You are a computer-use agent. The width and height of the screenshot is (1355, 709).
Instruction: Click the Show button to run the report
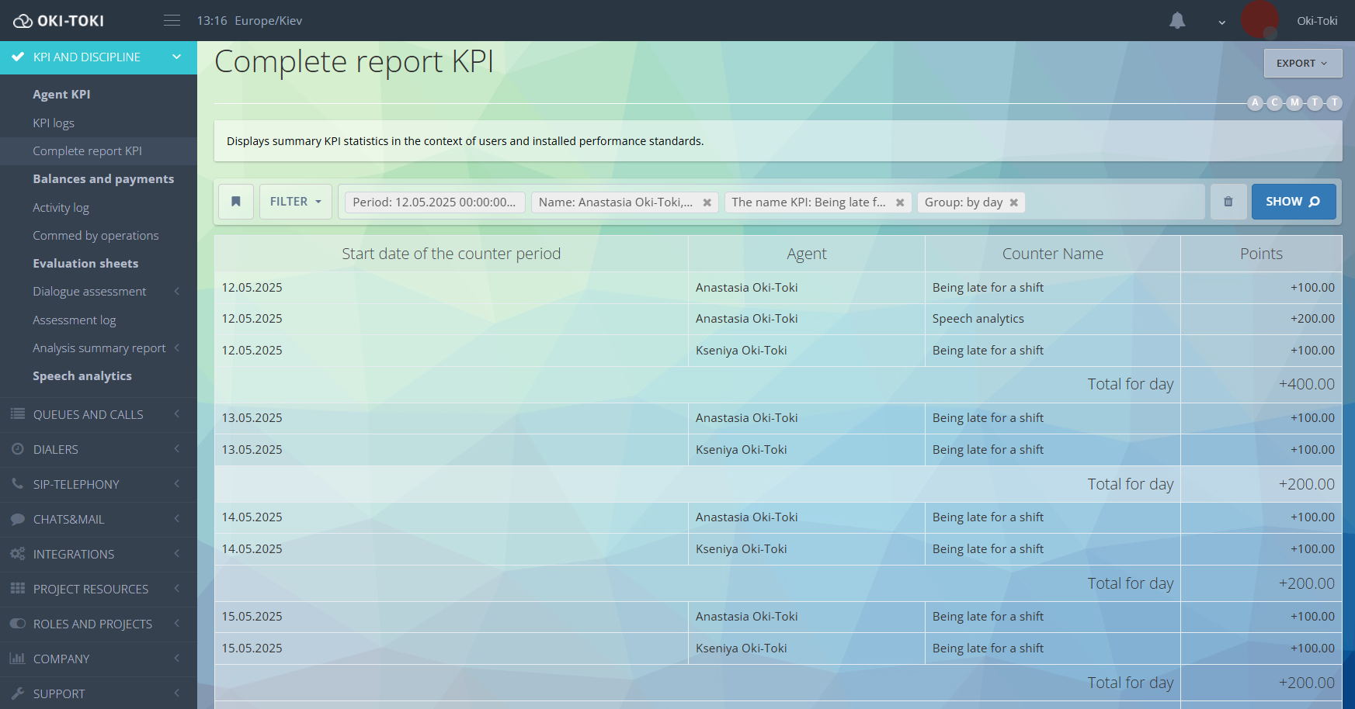1293,201
